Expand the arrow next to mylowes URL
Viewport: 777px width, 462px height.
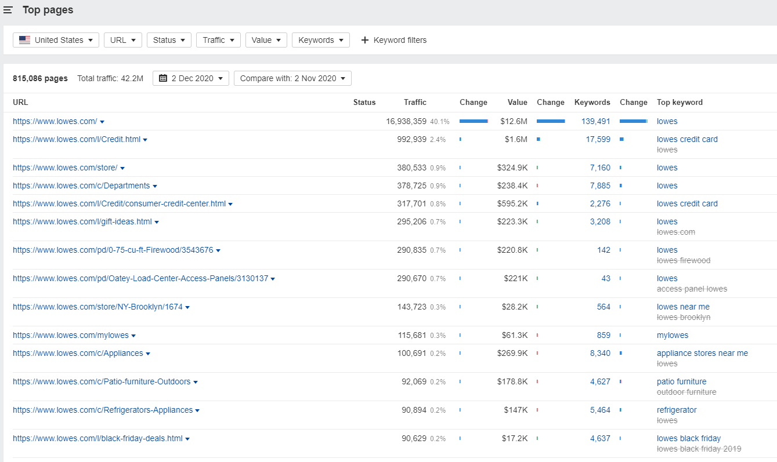[x=133, y=336]
